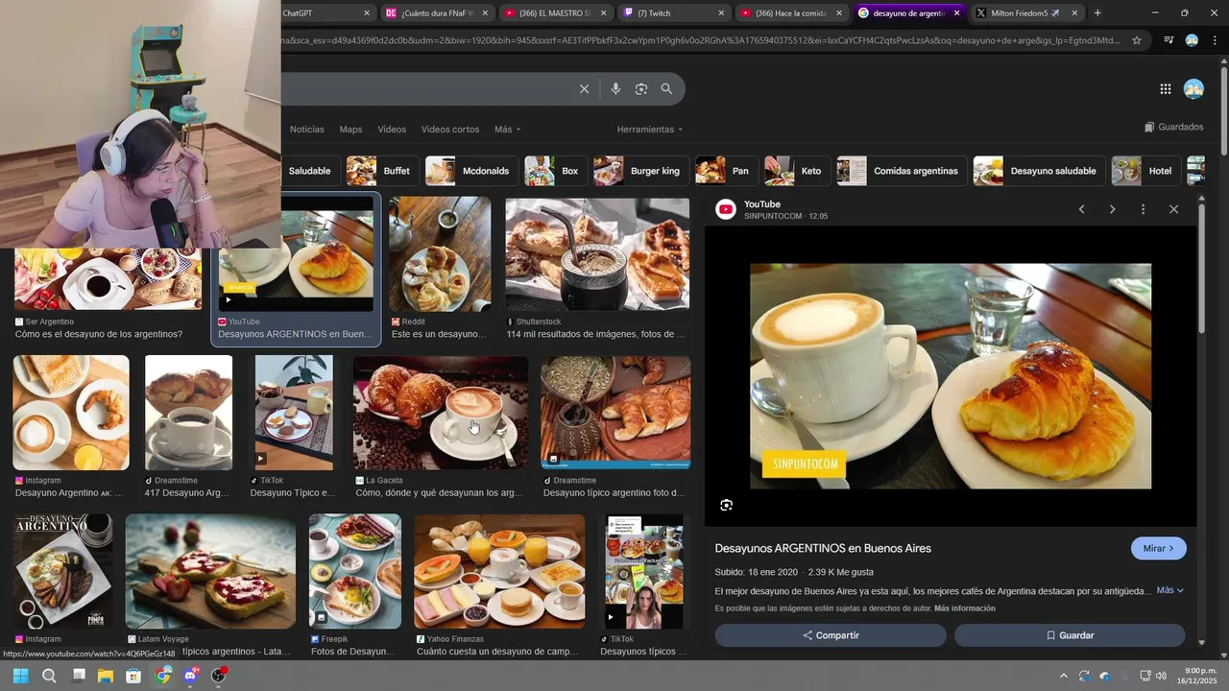Go to previous image in preview panel

[1081, 209]
